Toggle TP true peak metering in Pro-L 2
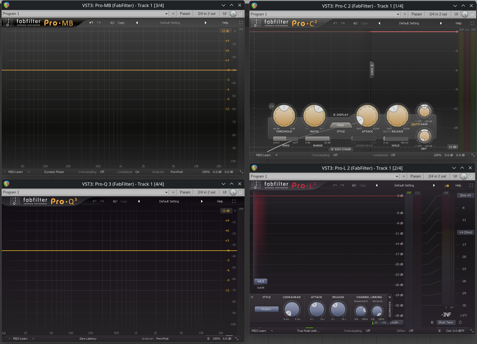 click(x=376, y=322)
